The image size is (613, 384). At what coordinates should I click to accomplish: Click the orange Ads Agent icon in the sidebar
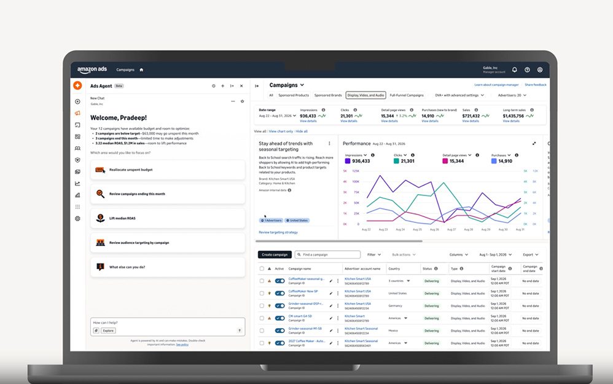[x=77, y=85]
